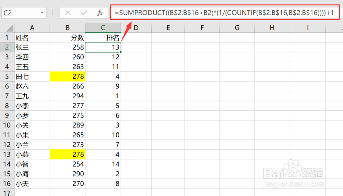
Task: Select column E header
Action: pos(168,28)
